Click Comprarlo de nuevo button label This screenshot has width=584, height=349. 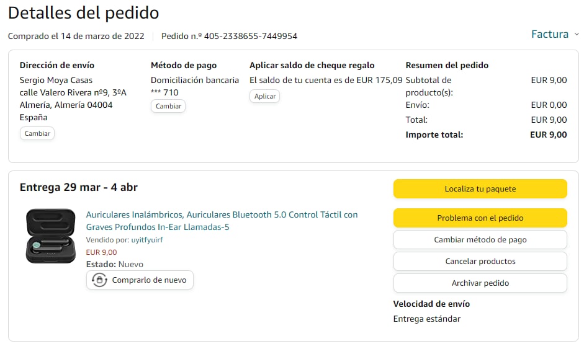(149, 280)
